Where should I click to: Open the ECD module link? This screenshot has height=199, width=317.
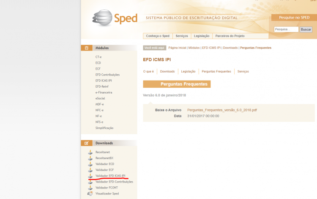tap(98, 63)
